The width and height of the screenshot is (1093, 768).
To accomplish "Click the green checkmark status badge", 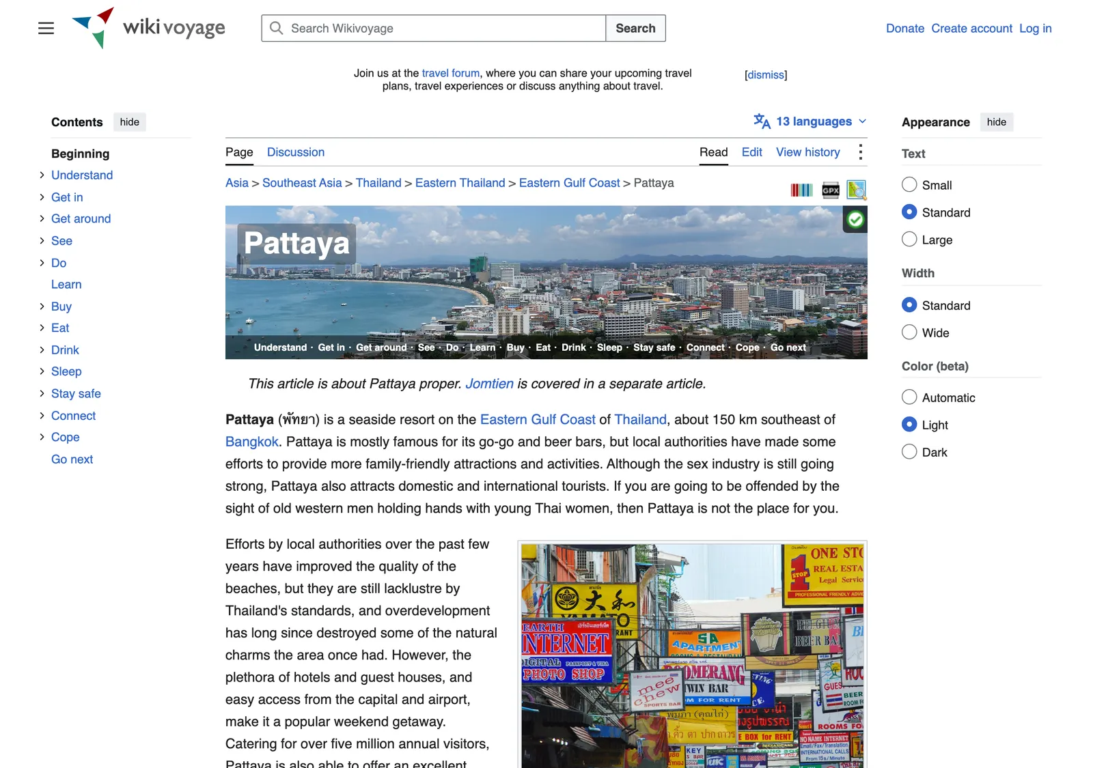I will [x=855, y=220].
